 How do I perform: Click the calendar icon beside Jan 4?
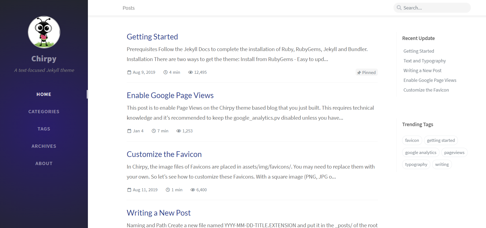tap(129, 131)
